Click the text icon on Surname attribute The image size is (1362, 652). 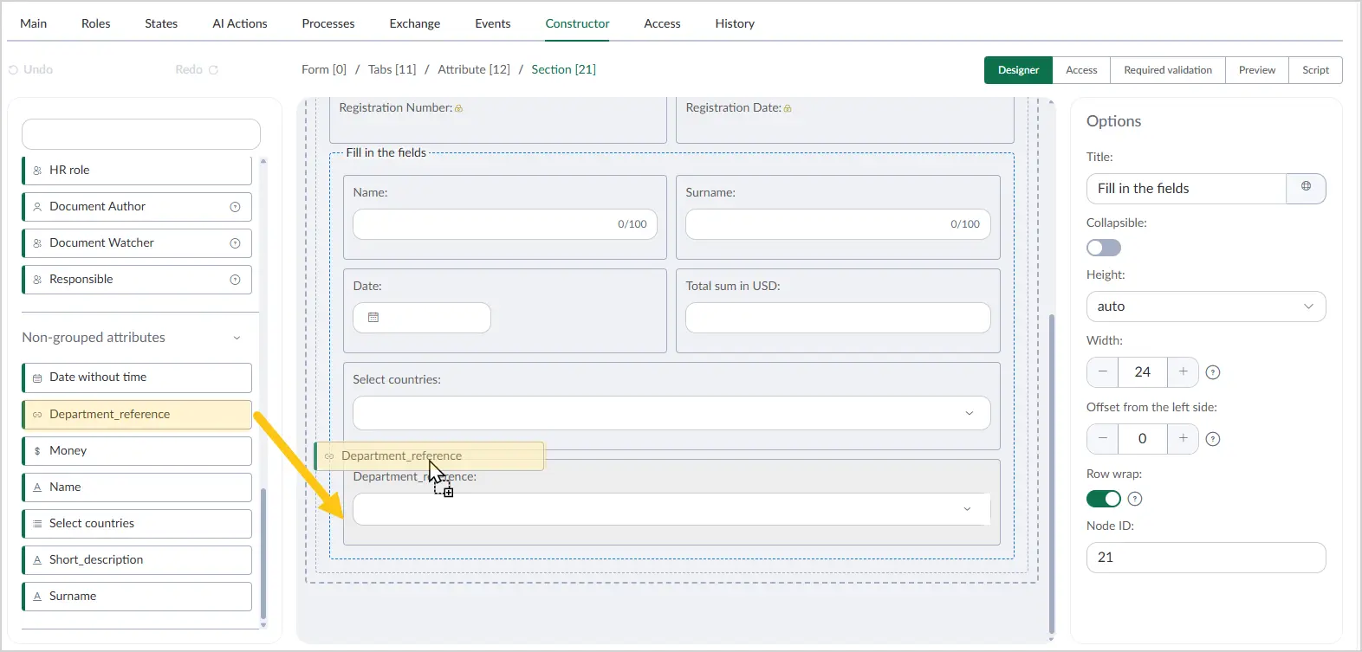pyautogui.click(x=37, y=597)
